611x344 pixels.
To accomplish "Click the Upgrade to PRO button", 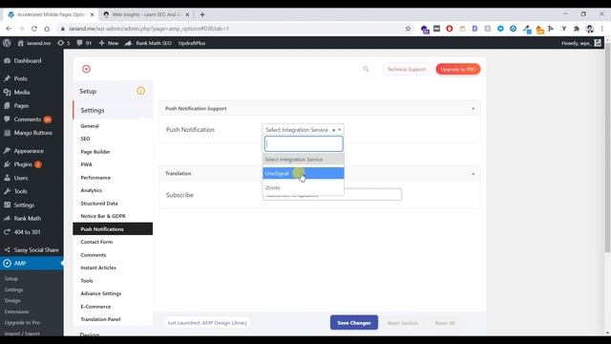I will coord(458,69).
